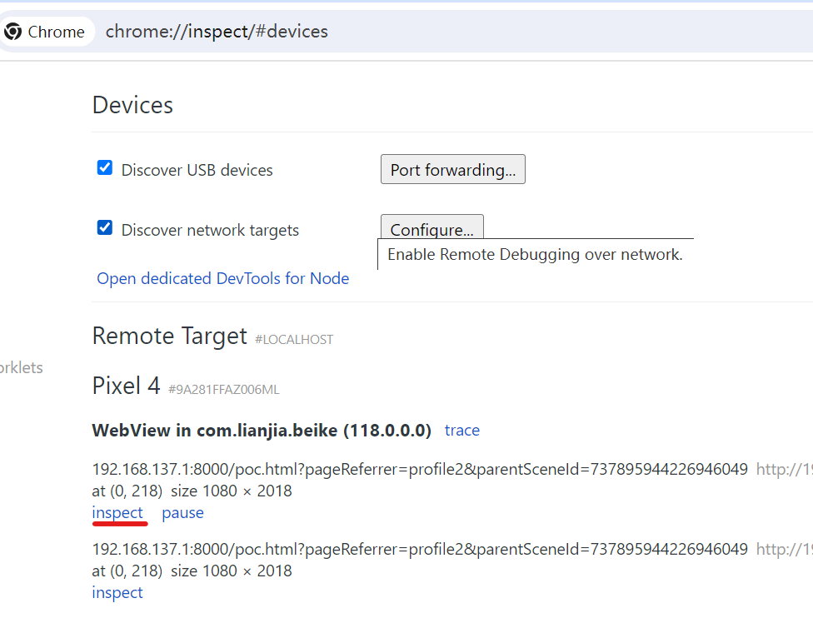Click the trace link beside the WebView title

pos(461,430)
